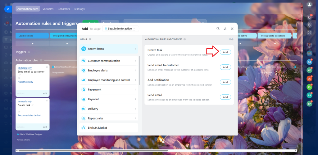Add the Create task automation rule

point(225,52)
